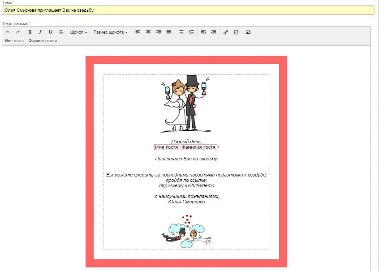
Task: Toggle strikethrough formatting
Action: [x=61, y=32]
